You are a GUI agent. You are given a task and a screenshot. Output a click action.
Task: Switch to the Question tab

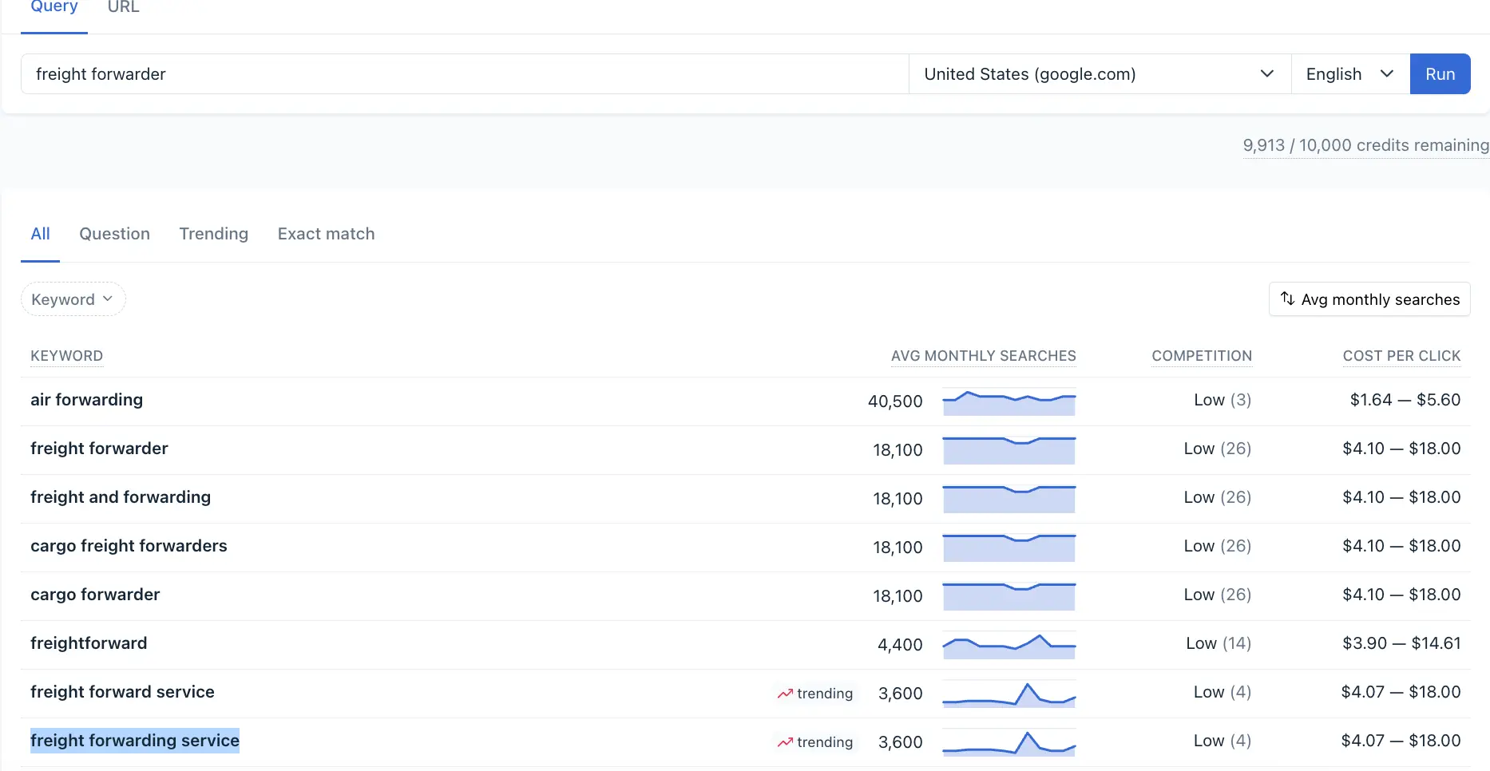(x=114, y=234)
